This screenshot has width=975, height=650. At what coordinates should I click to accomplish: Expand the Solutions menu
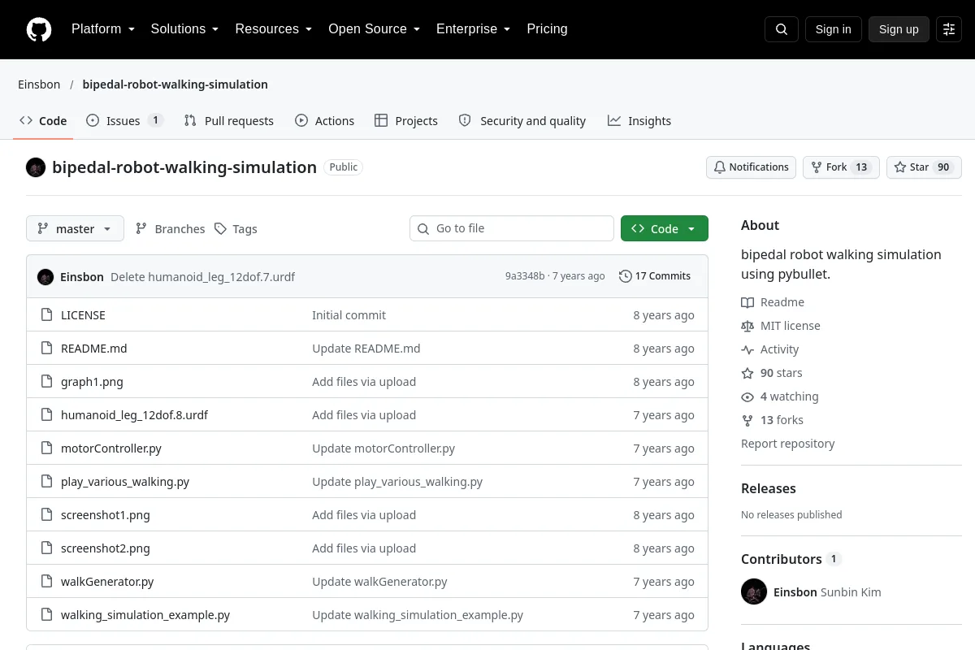click(184, 29)
